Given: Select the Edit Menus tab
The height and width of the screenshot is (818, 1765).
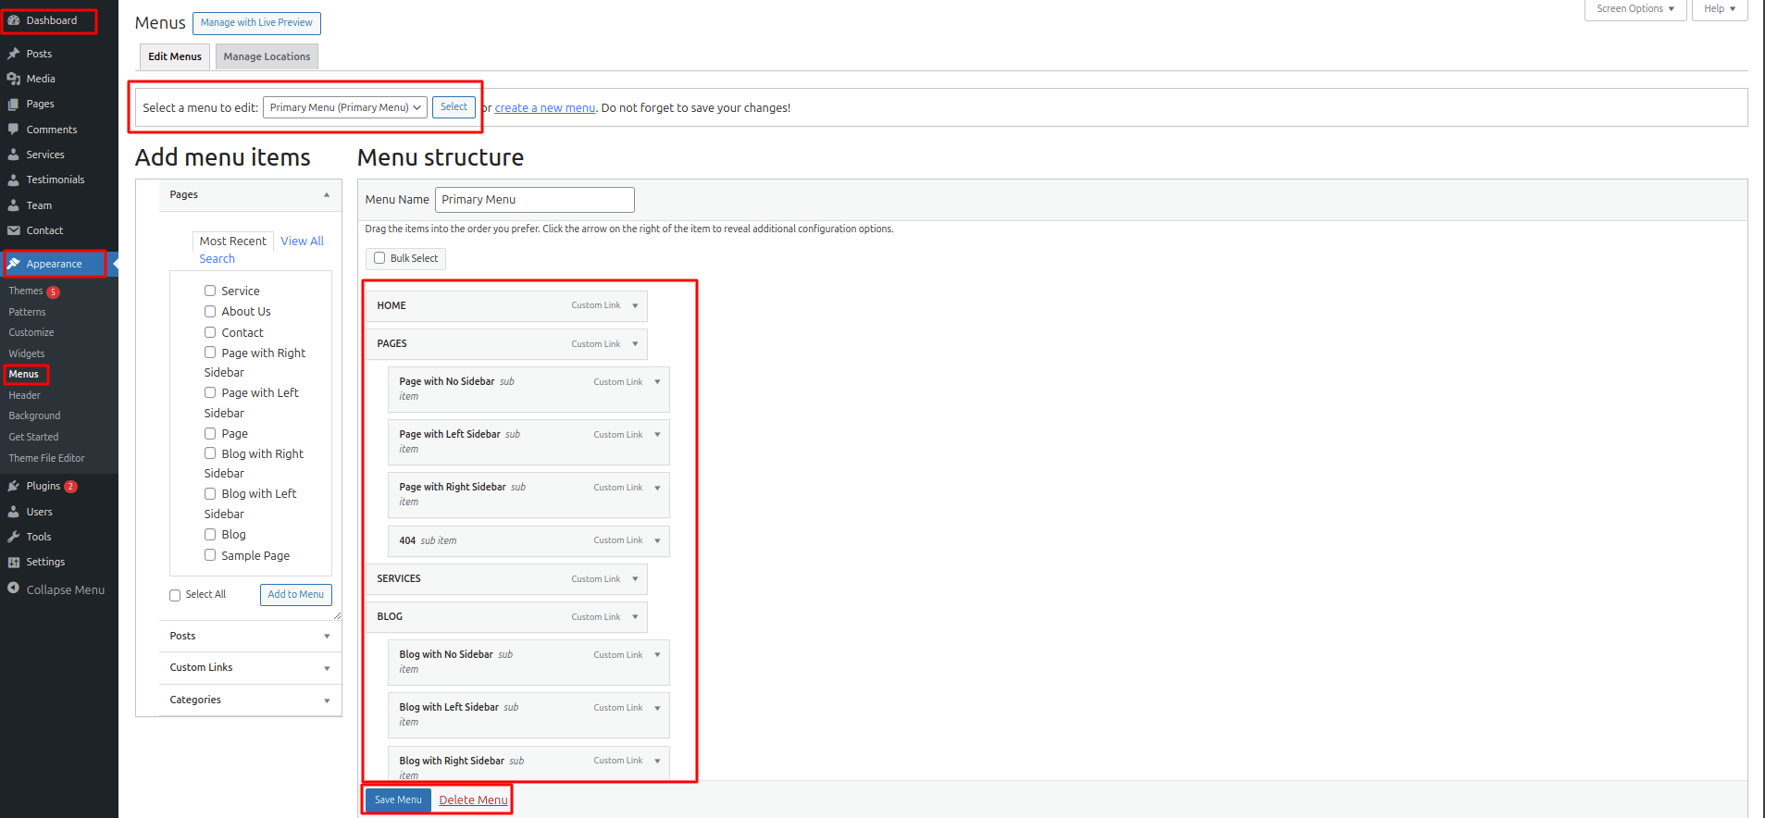Looking at the screenshot, I should (175, 56).
